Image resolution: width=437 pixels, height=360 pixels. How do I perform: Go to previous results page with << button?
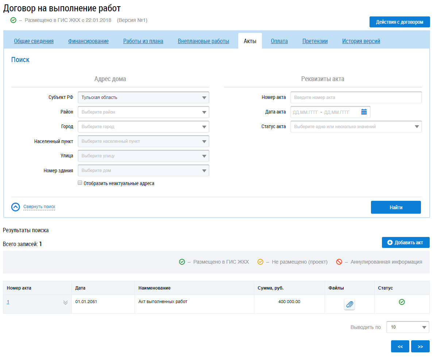[400, 346]
